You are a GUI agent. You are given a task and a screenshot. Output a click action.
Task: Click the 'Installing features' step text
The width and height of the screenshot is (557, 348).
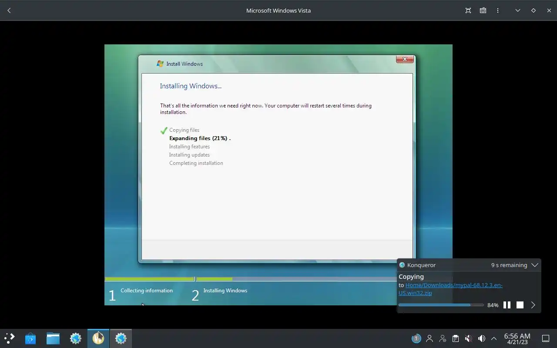(x=189, y=147)
